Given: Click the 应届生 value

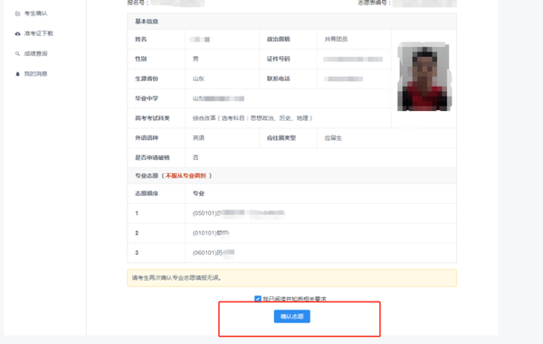Looking at the screenshot, I should click(333, 138).
